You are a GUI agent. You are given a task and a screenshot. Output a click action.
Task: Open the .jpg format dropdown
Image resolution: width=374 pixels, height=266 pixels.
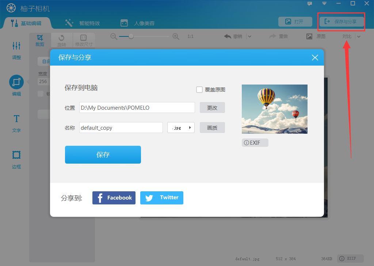click(x=180, y=128)
